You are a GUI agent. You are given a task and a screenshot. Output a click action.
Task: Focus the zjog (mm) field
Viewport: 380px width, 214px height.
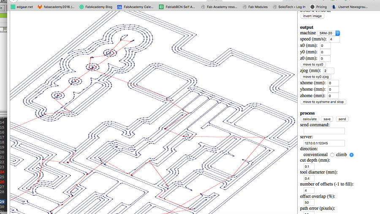point(328,71)
